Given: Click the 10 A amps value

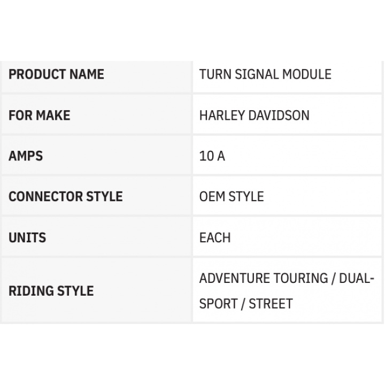Looking at the screenshot, I should (212, 156).
